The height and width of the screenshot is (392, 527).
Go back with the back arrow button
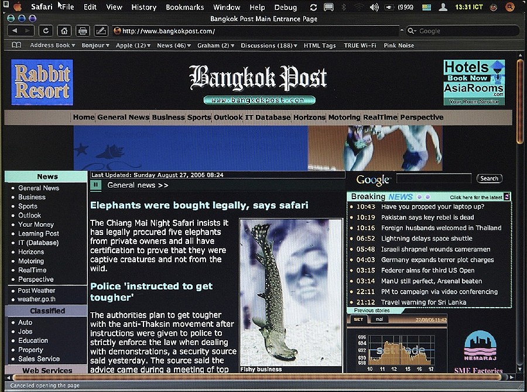15,31
